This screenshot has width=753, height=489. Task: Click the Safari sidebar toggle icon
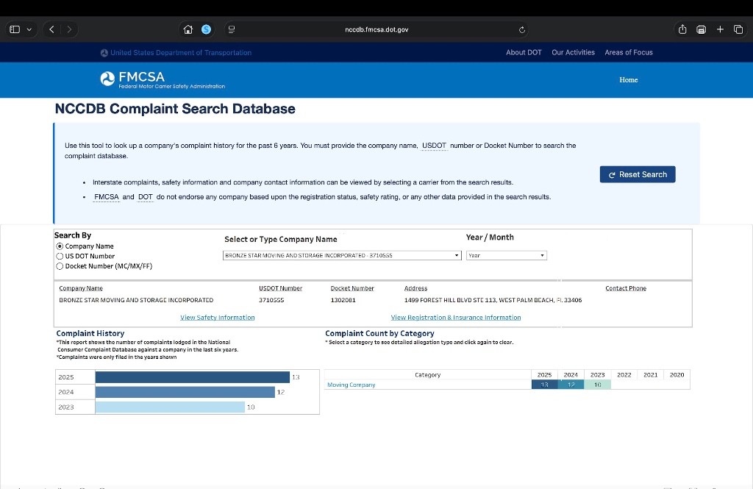coord(14,29)
